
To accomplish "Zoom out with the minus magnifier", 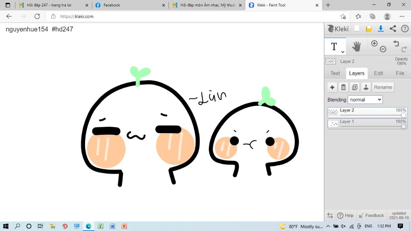I will point(383,49).
